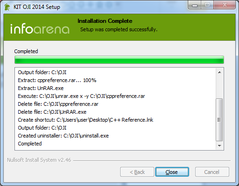
Task: Click the 'Installation Complete' heading
Action: click(105, 21)
